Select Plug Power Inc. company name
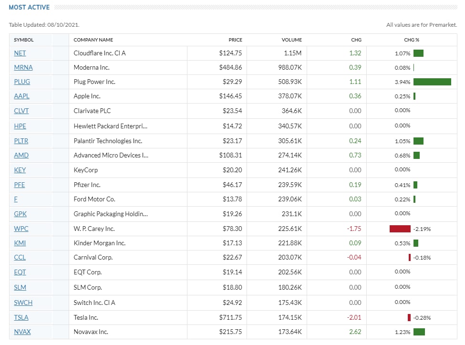 tap(94, 82)
